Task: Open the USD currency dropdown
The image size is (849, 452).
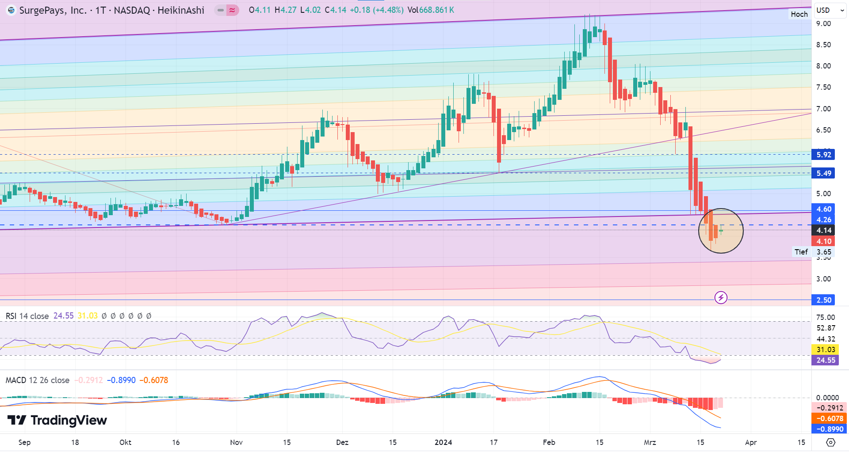Action: pos(830,10)
